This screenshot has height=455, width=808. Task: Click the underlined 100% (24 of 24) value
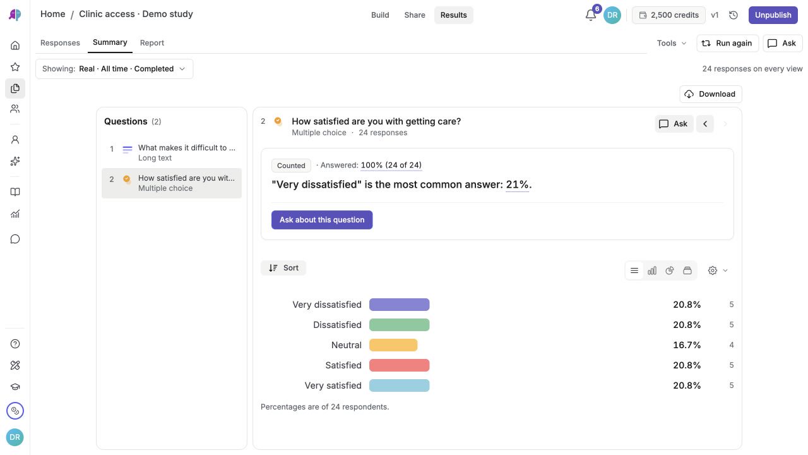tap(391, 165)
